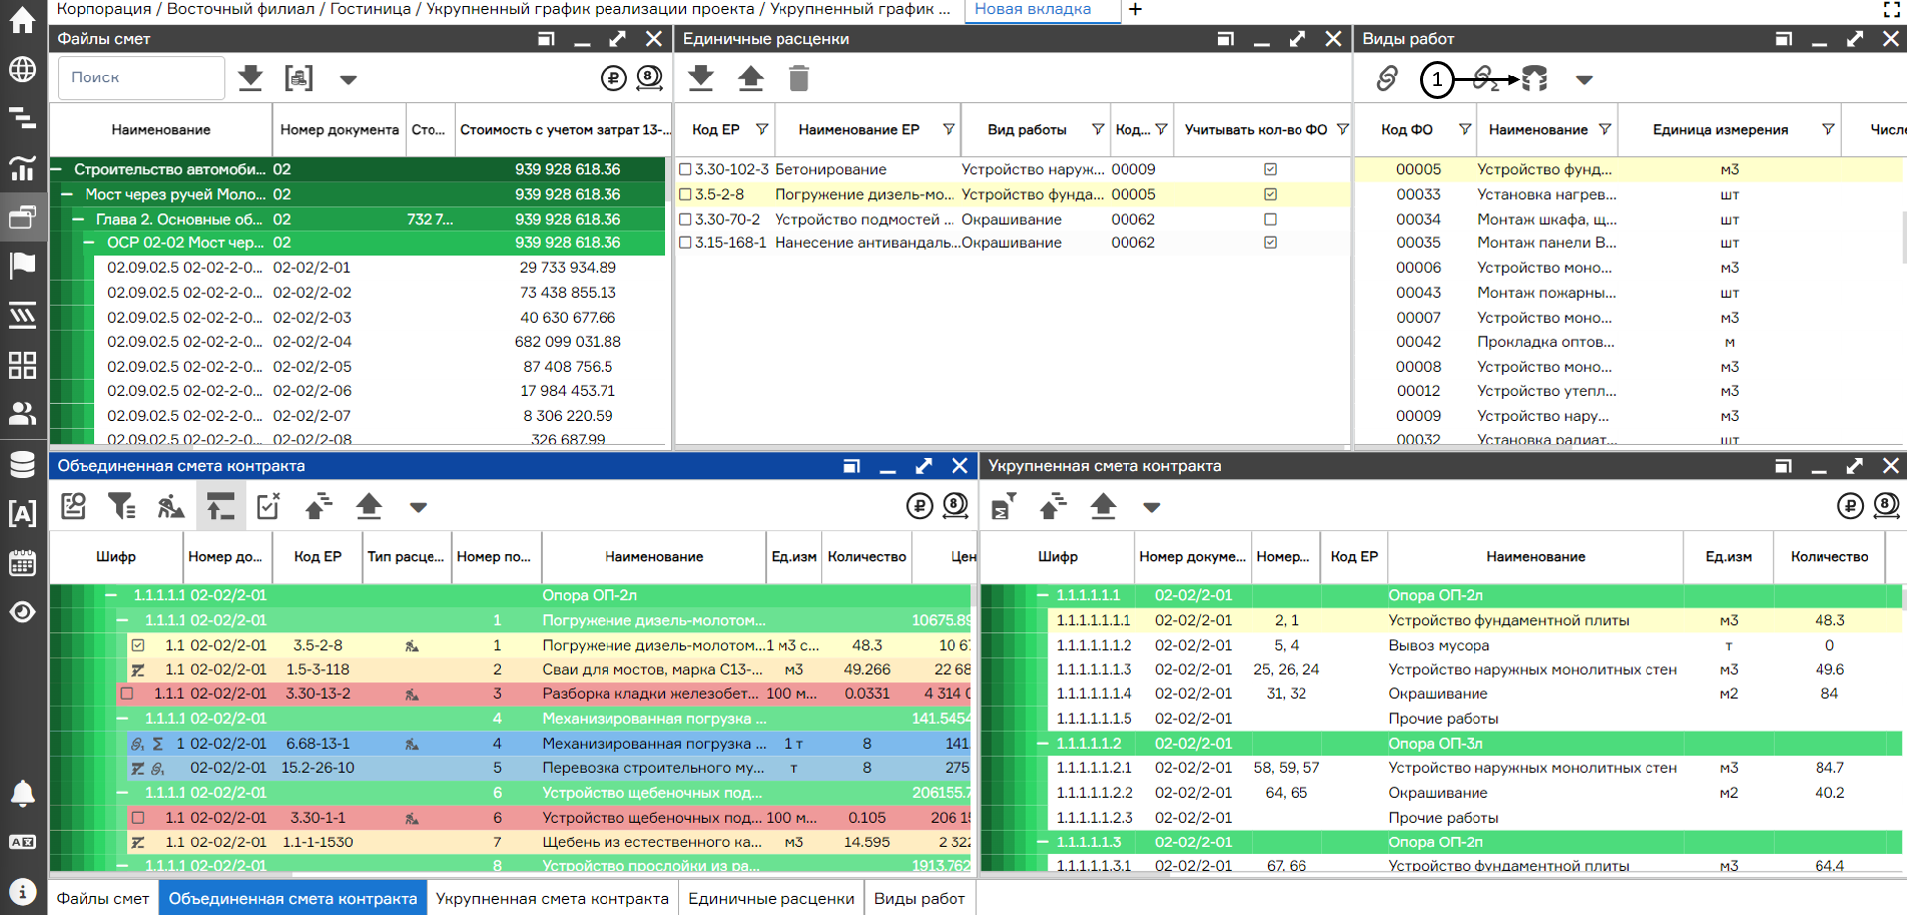1907x915 pixels.
Task: Open dropdown arrow in Виды работ toolbar
Action: tap(1584, 78)
